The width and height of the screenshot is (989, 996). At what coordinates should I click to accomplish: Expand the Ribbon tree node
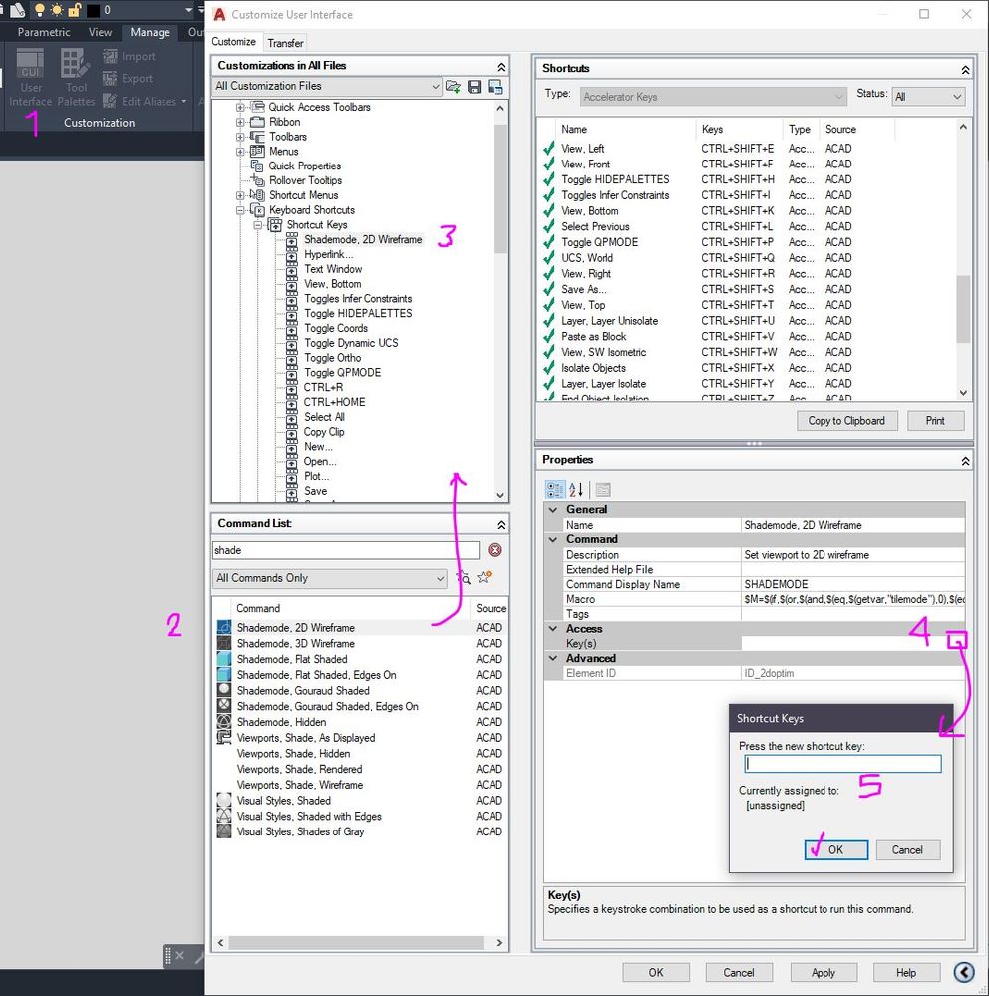[x=240, y=122]
